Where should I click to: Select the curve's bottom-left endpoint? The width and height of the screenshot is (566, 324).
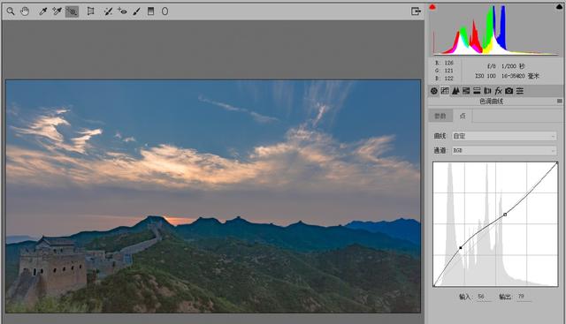tap(434, 285)
